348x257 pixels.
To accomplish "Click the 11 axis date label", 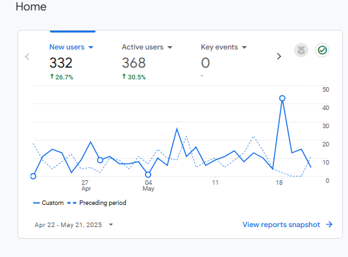I will (x=216, y=183).
